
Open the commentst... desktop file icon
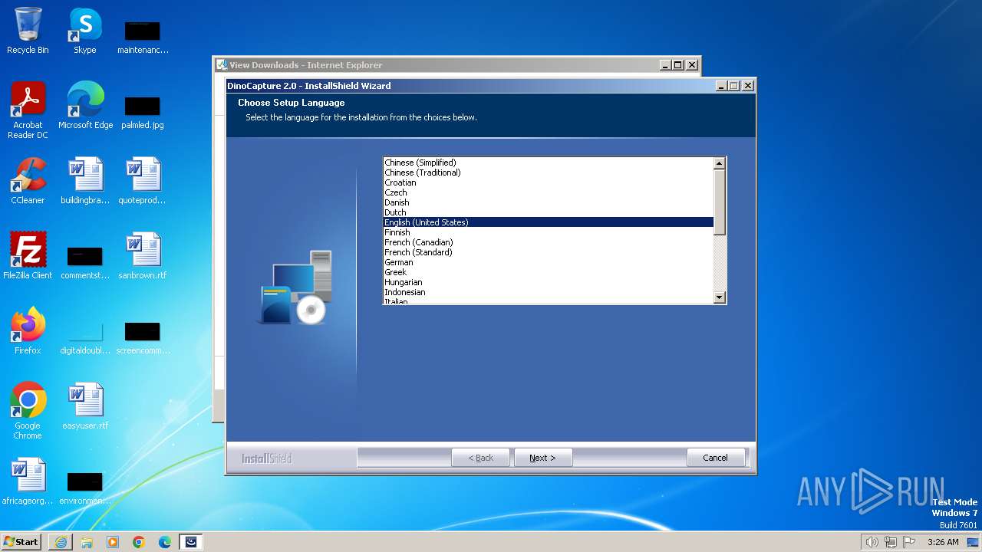[x=85, y=261]
